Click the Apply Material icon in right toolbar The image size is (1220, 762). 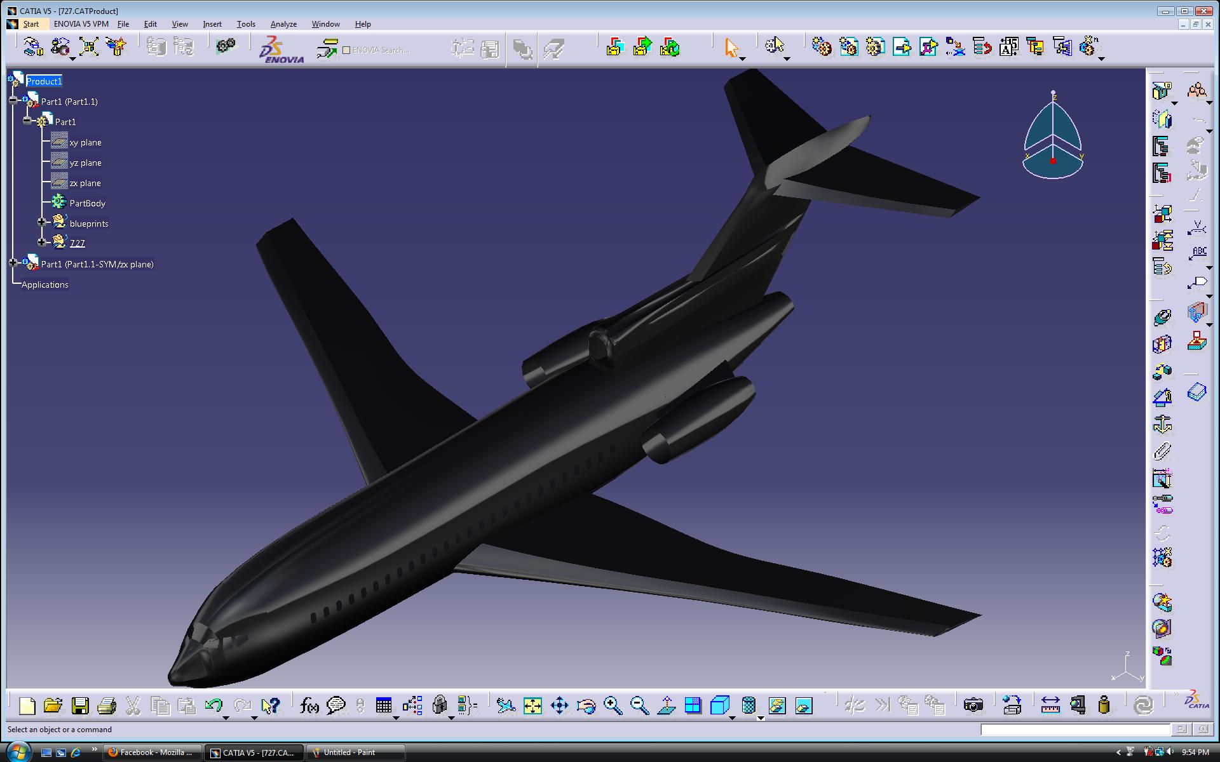click(x=1162, y=656)
